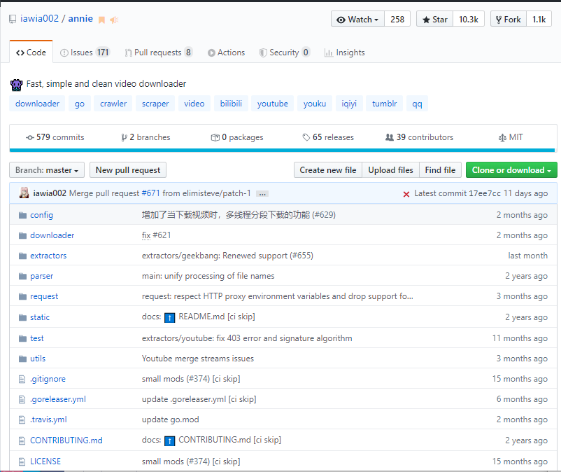Image resolution: width=561 pixels, height=472 pixels.
Task: Click the alien emoji beside repository description
Action: pyautogui.click(x=17, y=84)
